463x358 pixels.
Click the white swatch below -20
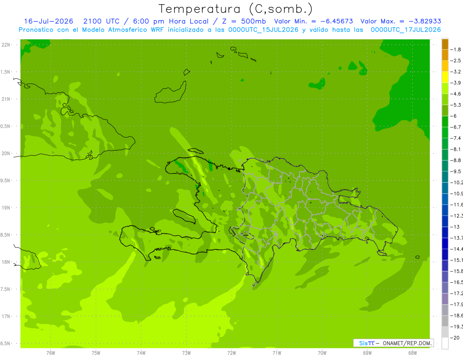click(x=445, y=343)
